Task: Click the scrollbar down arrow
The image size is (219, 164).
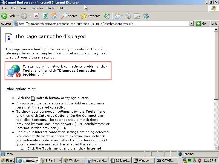Action: (x=216, y=148)
